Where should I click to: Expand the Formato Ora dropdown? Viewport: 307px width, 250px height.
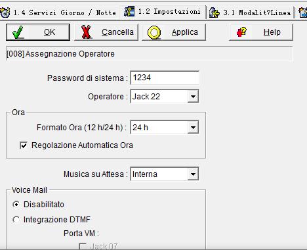point(193,128)
